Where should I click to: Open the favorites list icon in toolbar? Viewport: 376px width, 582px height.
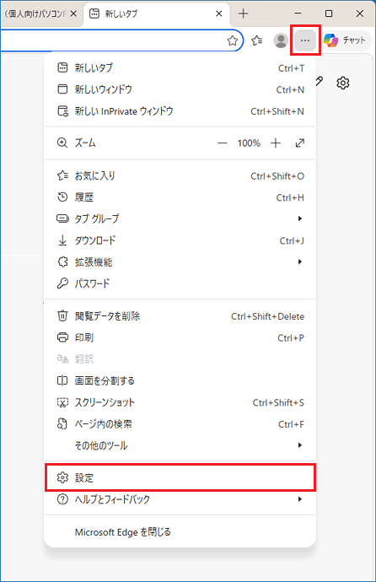257,40
